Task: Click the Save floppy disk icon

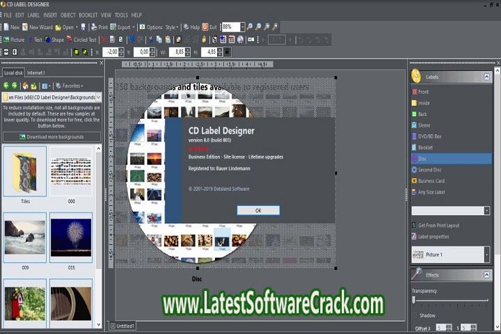Action: coord(83,27)
